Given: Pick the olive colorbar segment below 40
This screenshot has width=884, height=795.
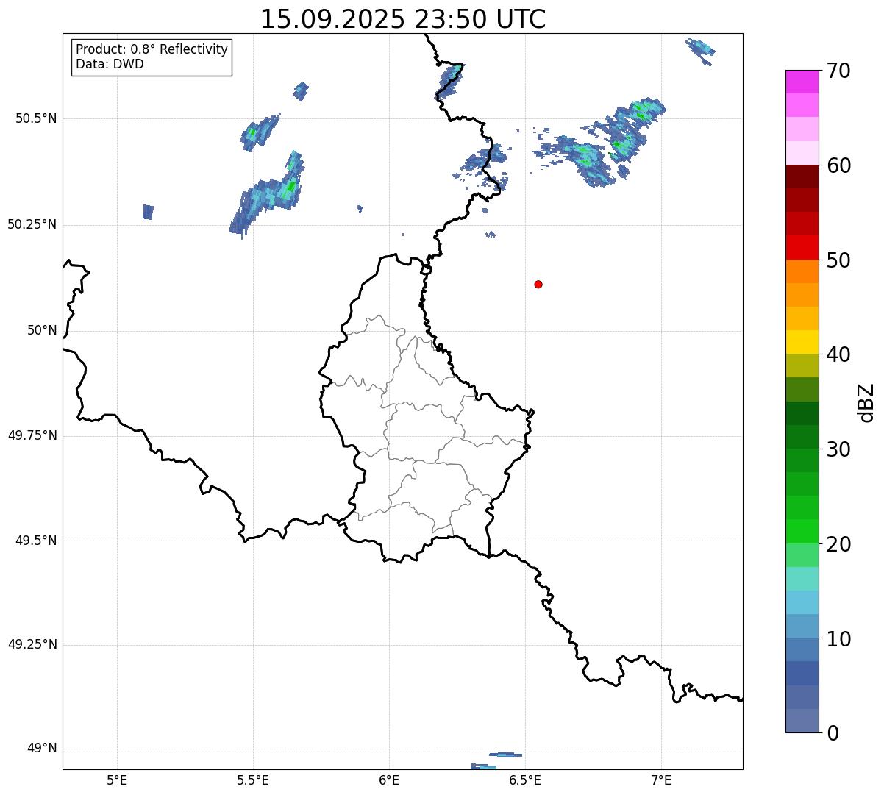Looking at the screenshot, I should tap(802, 366).
